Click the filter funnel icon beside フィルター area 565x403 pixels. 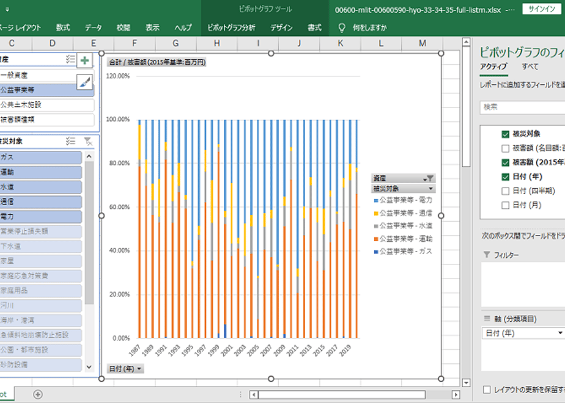pos(487,255)
